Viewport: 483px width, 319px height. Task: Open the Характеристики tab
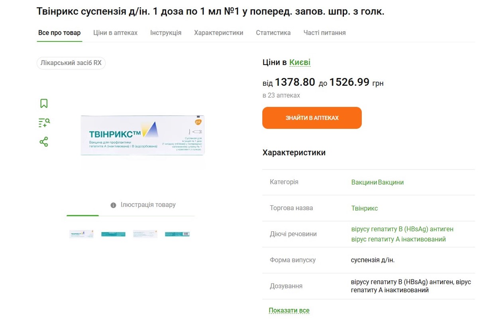click(x=218, y=33)
